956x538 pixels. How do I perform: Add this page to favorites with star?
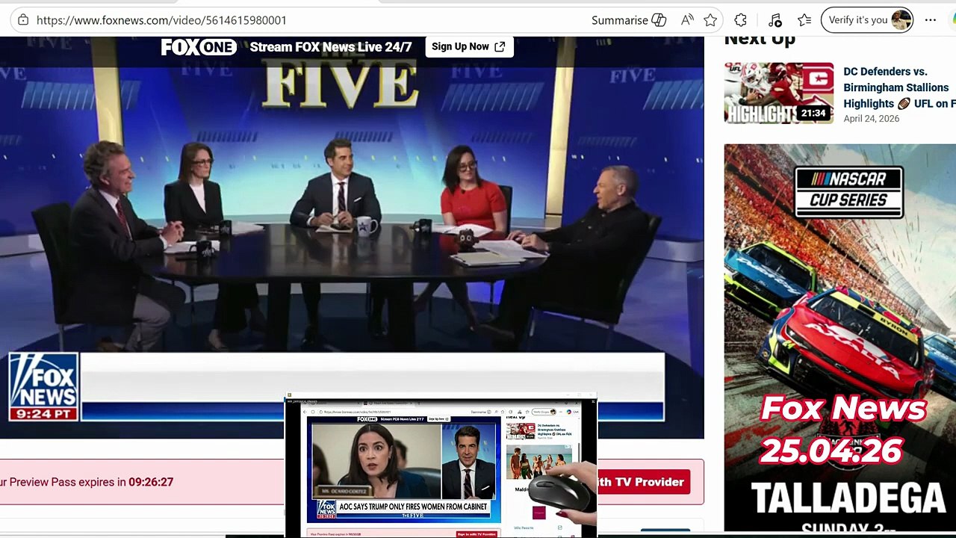tap(710, 20)
